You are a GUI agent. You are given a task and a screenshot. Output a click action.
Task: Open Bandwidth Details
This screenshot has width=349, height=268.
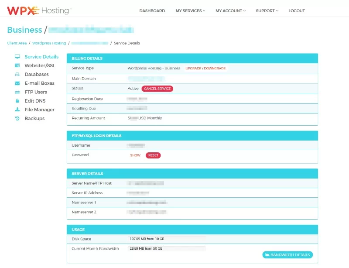pos(287,255)
